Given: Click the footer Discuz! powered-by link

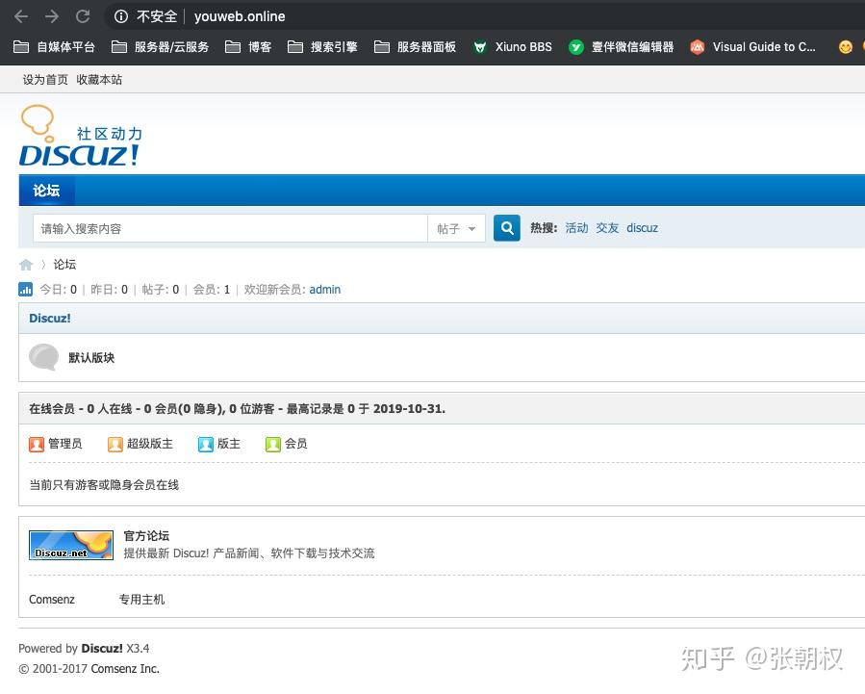Looking at the screenshot, I should [102, 648].
